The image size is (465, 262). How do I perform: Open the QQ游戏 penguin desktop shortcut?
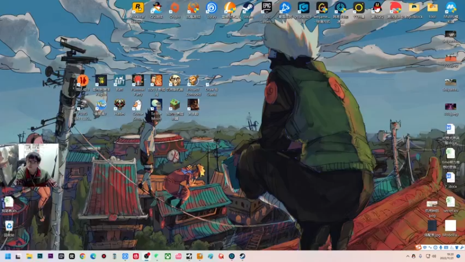(x=156, y=10)
